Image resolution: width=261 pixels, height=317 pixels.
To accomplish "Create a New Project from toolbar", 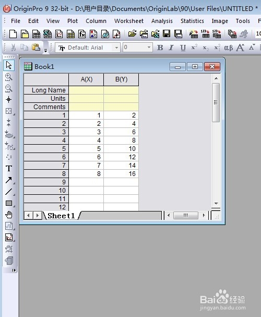I will coord(13,34).
